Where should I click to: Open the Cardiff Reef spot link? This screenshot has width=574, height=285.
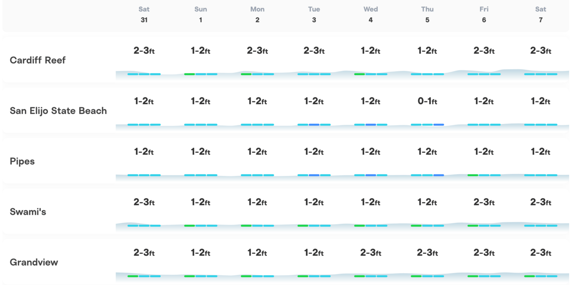38,60
